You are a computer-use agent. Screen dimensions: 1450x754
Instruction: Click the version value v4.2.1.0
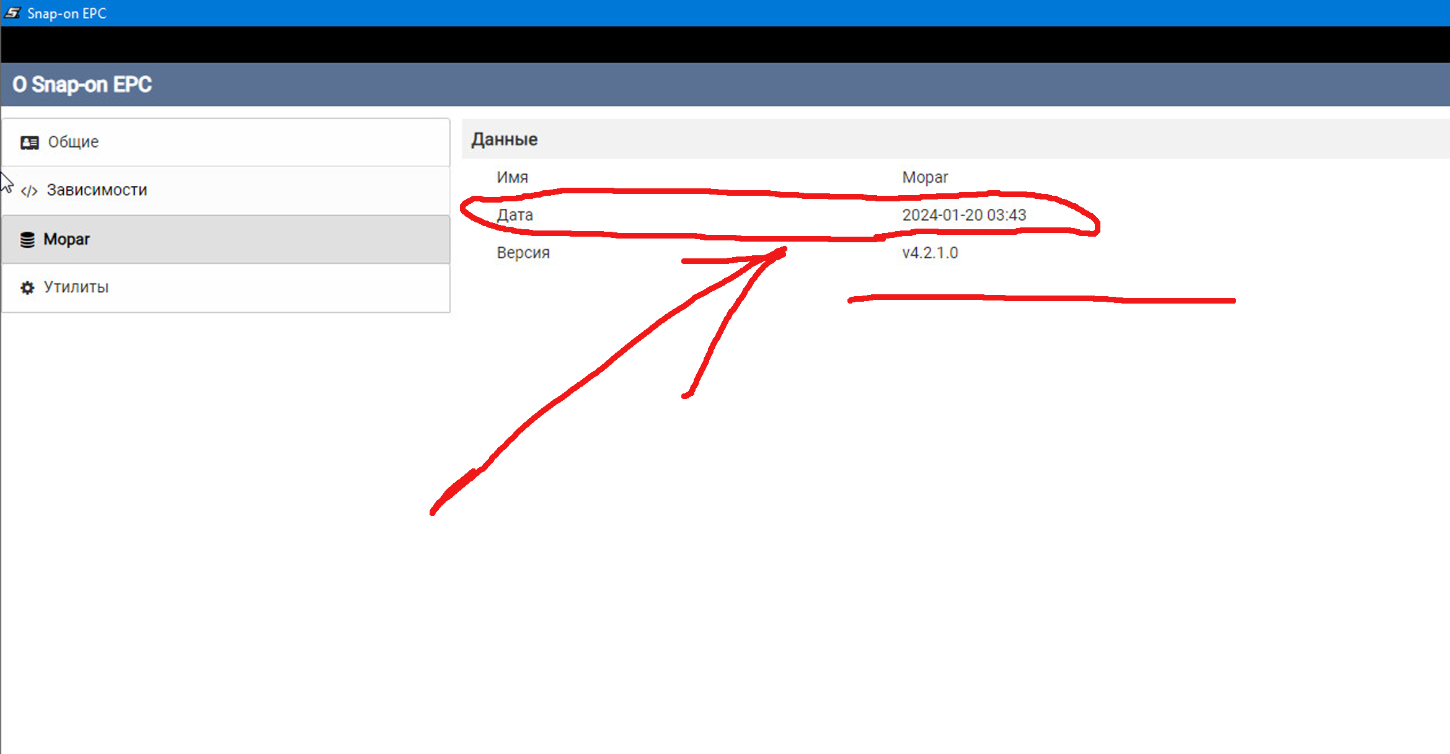(929, 253)
